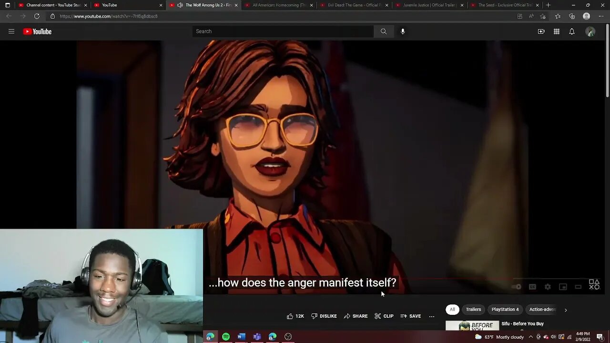Image resolution: width=610 pixels, height=343 pixels.
Task: Open the YouTube account avatar menu
Action: 590,31
